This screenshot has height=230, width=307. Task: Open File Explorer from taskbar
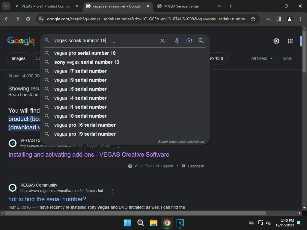coord(154,223)
